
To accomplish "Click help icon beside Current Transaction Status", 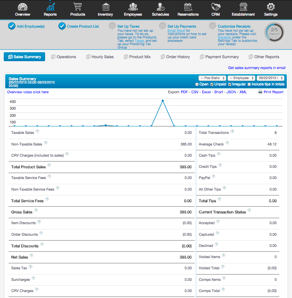I will coord(249,210).
